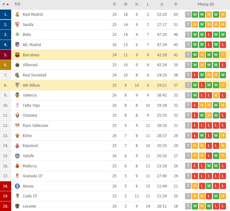Image resolution: width=230 pixels, height=211 pixels.
Task: Click Betis's red L form result
Action: point(209,35)
